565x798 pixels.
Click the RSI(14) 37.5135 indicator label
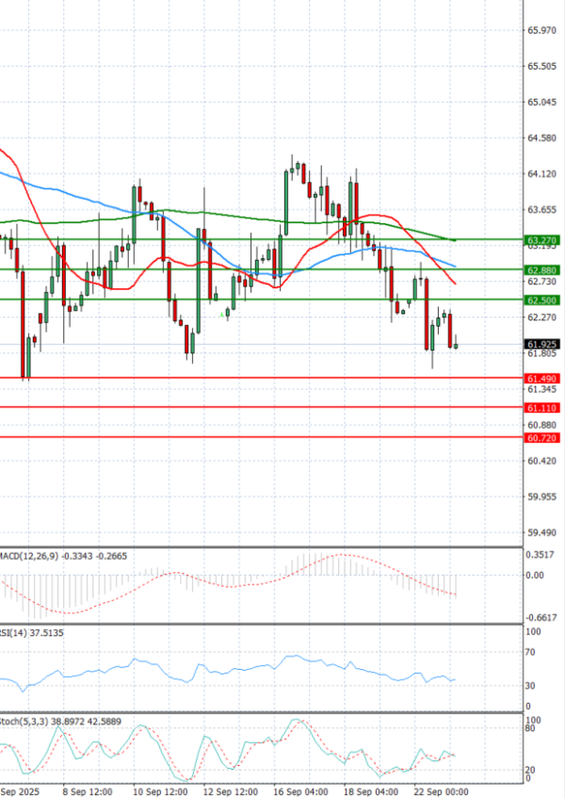click(31, 632)
